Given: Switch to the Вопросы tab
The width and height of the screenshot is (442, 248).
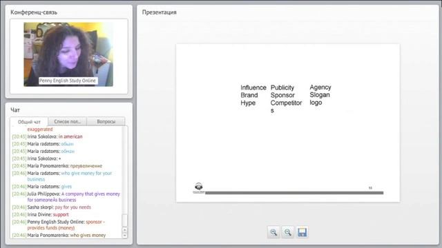Looking at the screenshot, I should coord(106,121).
